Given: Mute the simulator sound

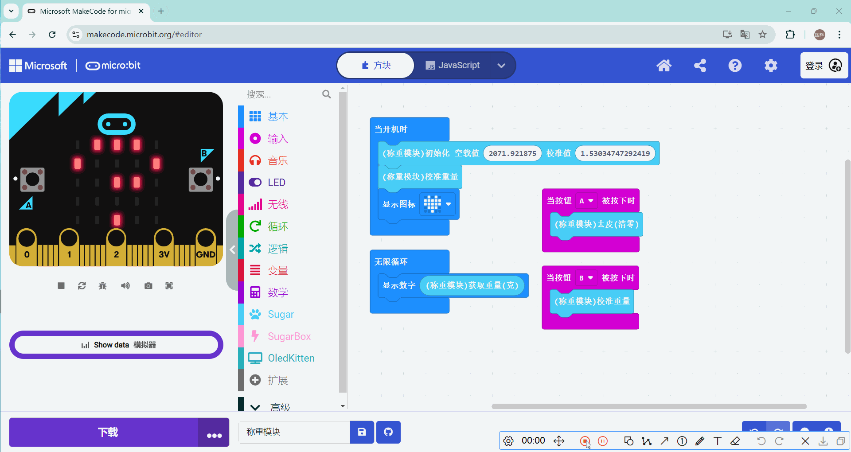Looking at the screenshot, I should (x=125, y=286).
